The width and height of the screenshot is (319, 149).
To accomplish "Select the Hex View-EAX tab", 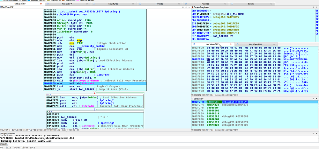I will coord(212,44).
